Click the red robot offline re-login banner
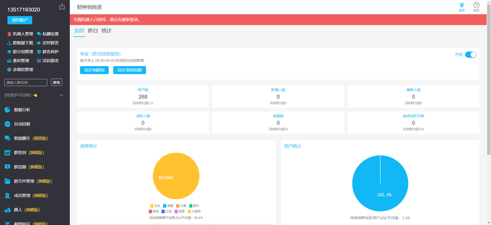Viewport: 491px width, 225px height. tap(278, 20)
